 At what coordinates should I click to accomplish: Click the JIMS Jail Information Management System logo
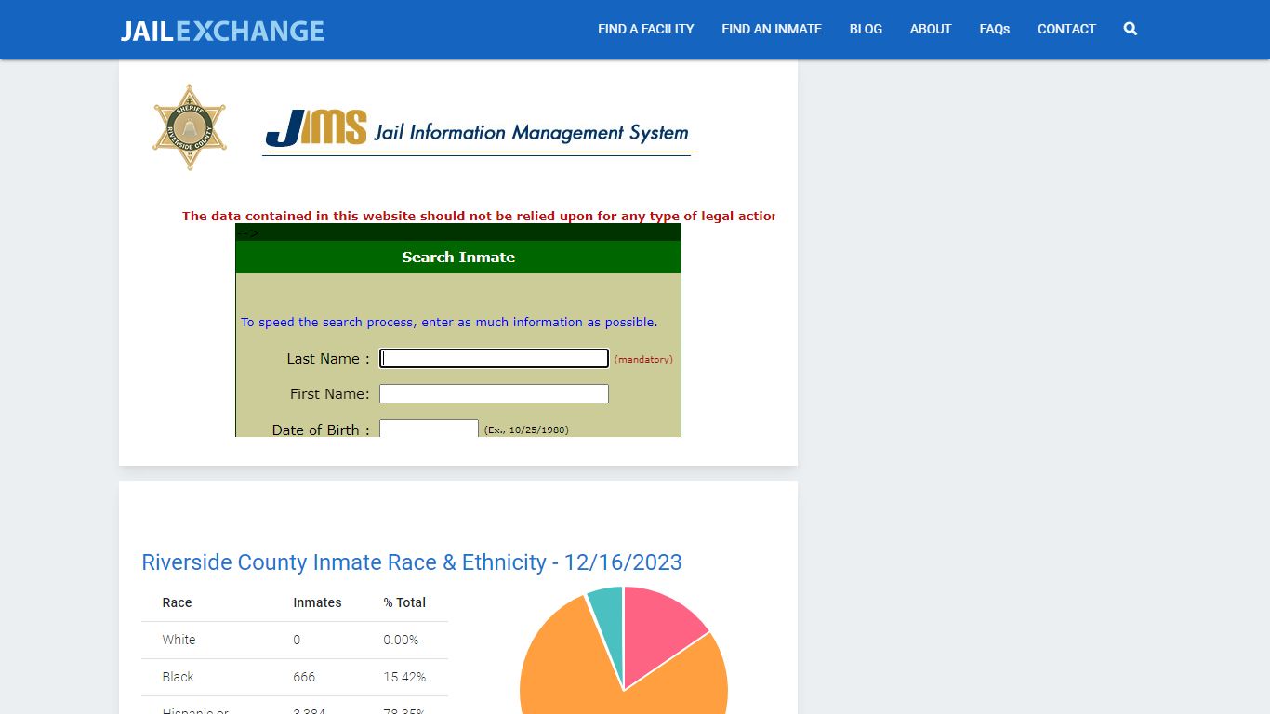(479, 132)
